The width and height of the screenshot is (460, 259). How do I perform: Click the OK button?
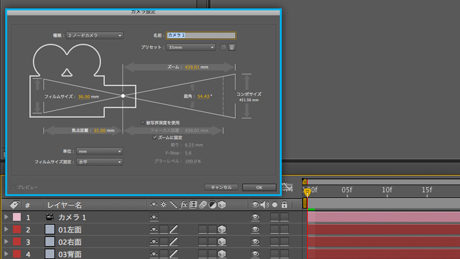pyautogui.click(x=259, y=187)
